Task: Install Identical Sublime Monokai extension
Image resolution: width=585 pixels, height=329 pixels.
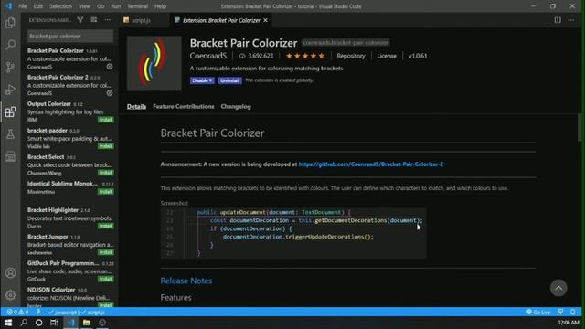Action: click(x=106, y=192)
